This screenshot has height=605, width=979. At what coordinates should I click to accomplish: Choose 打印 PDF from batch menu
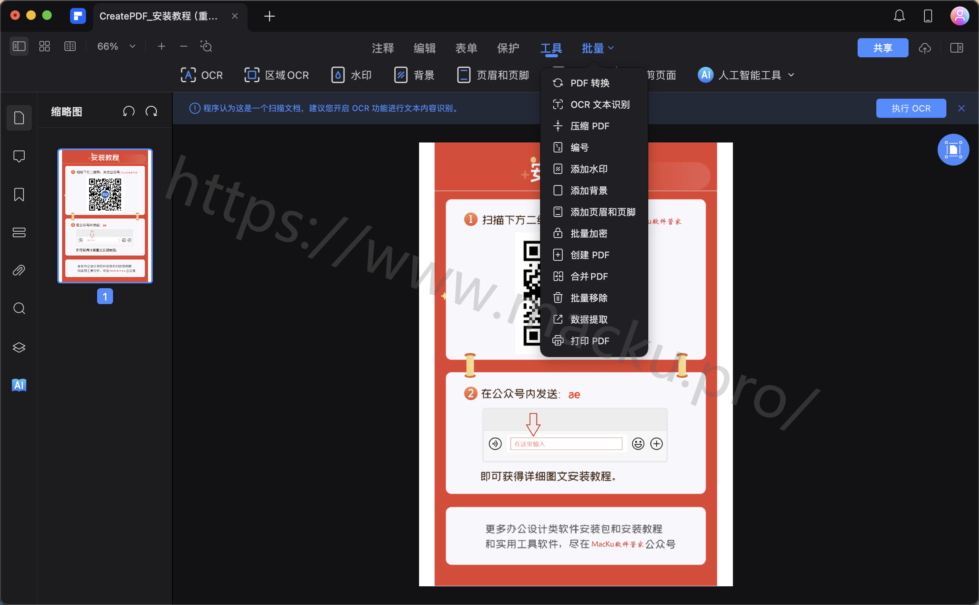tap(594, 341)
